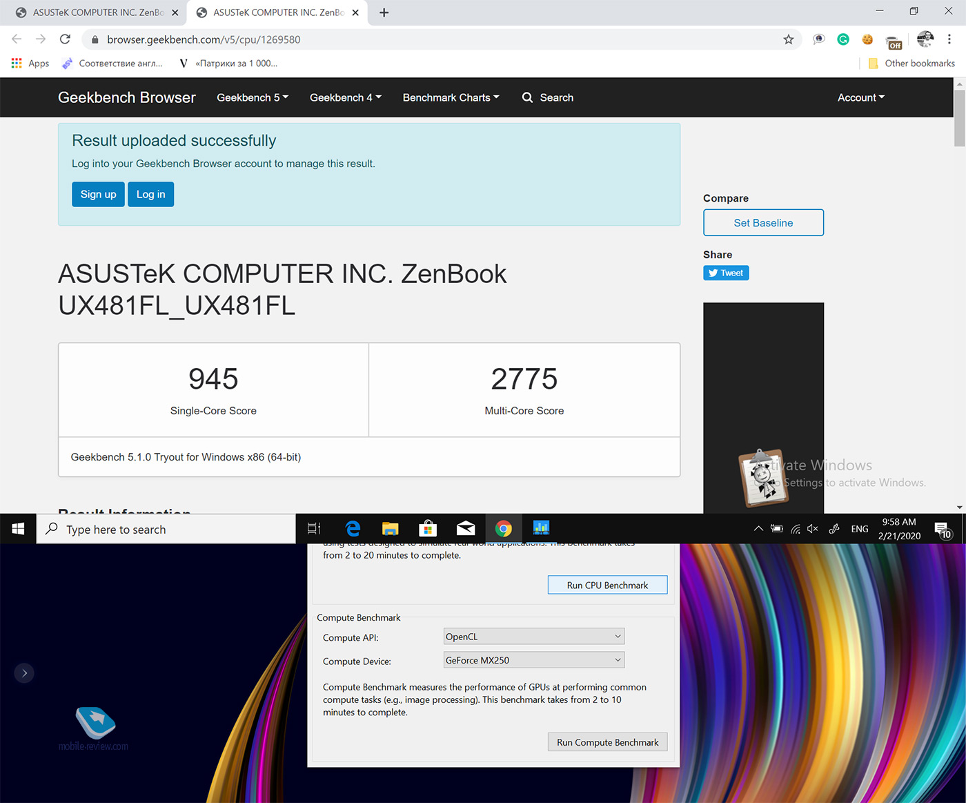The image size is (966, 803).
Task: Bookmark this page with the star icon
Action: pos(789,39)
